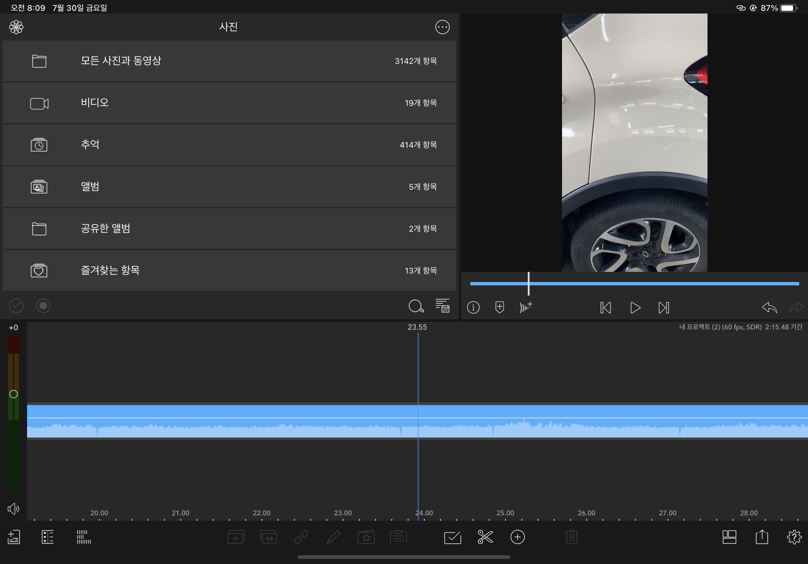Open the 추억 memories category
808x564 pixels.
(x=229, y=145)
